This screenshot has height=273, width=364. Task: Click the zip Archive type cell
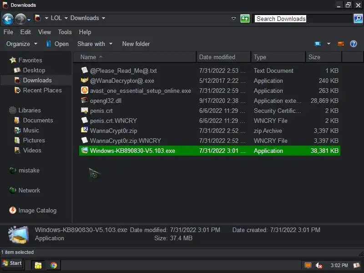coord(268,131)
